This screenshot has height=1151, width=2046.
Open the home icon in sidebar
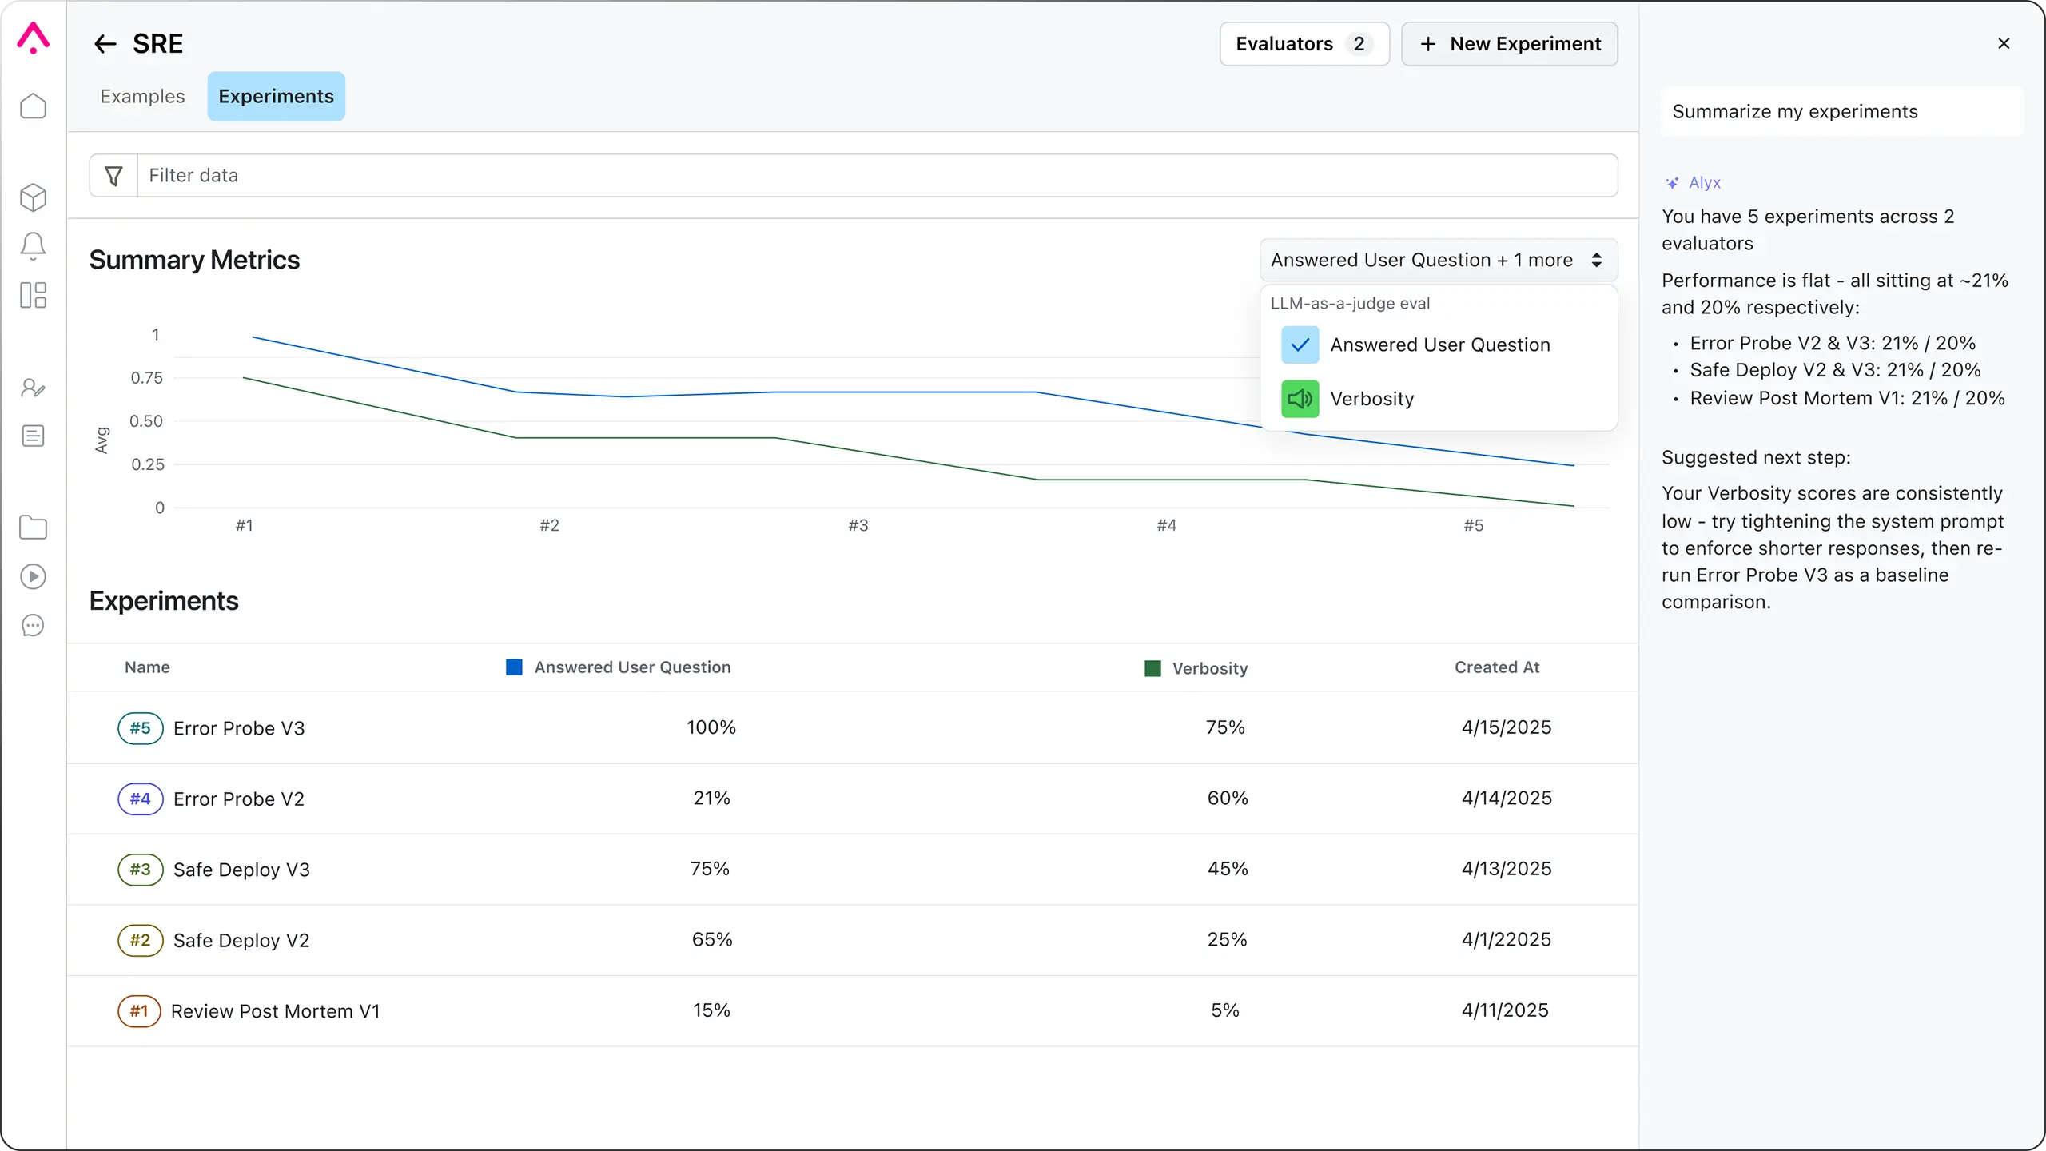click(33, 106)
